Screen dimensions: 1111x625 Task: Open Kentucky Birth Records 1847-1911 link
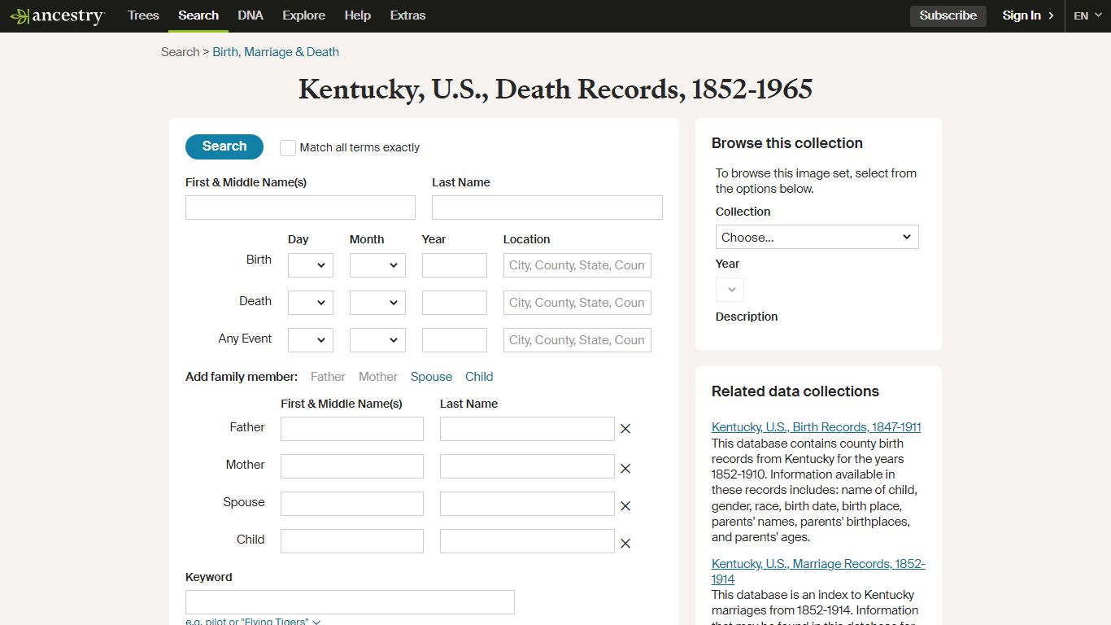coord(817,427)
